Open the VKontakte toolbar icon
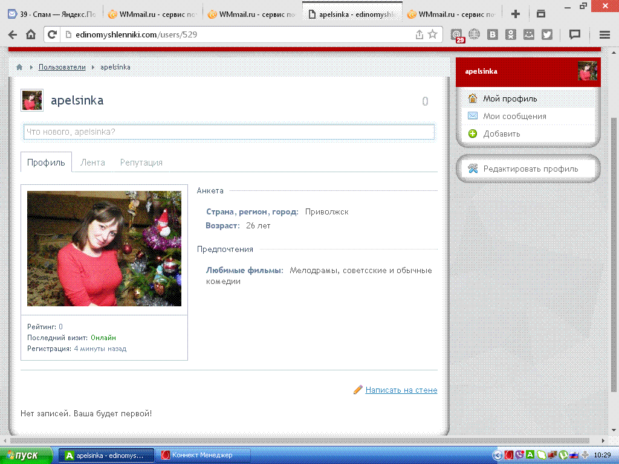 pyautogui.click(x=492, y=34)
